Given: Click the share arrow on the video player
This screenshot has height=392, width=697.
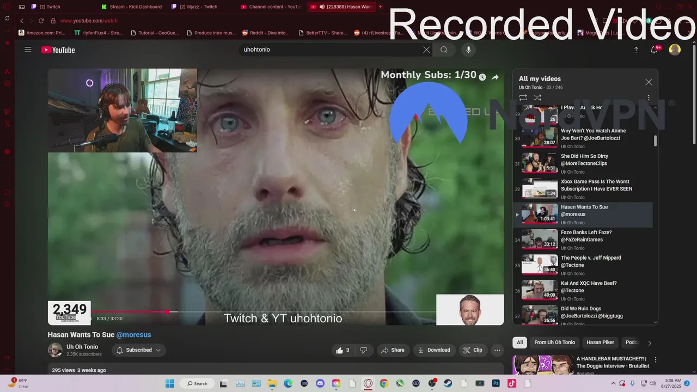Looking at the screenshot, I should [495, 77].
